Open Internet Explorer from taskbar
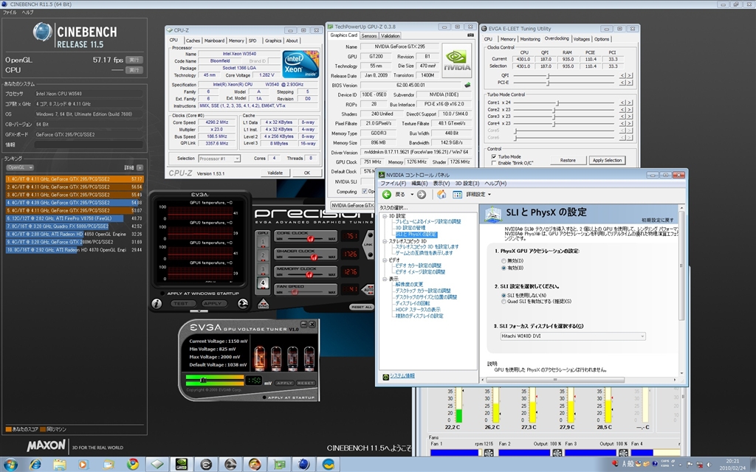The image size is (756, 472). pyautogui.click(x=35, y=465)
